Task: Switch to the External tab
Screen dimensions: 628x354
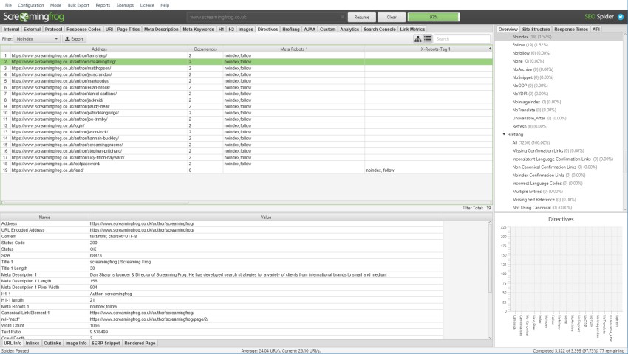Action: tap(32, 29)
